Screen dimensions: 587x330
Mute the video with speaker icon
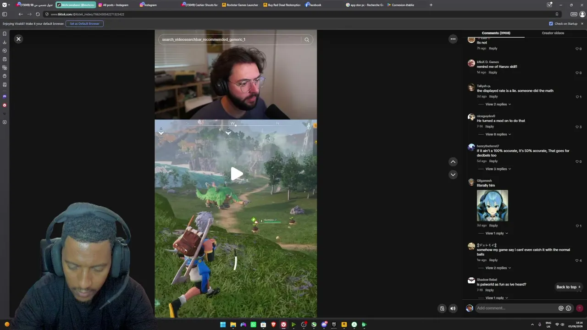coord(453,308)
